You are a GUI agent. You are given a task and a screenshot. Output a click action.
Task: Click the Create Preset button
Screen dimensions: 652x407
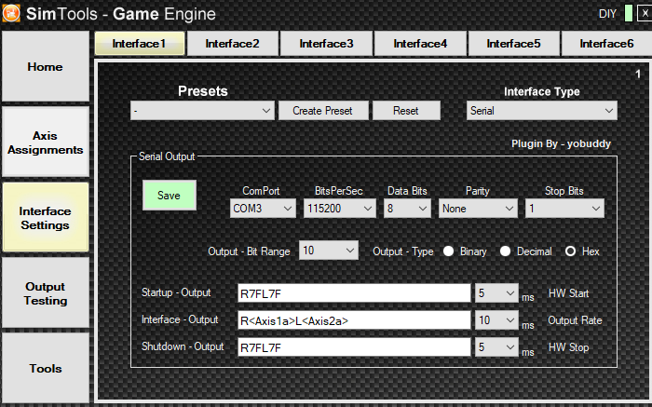click(x=322, y=111)
